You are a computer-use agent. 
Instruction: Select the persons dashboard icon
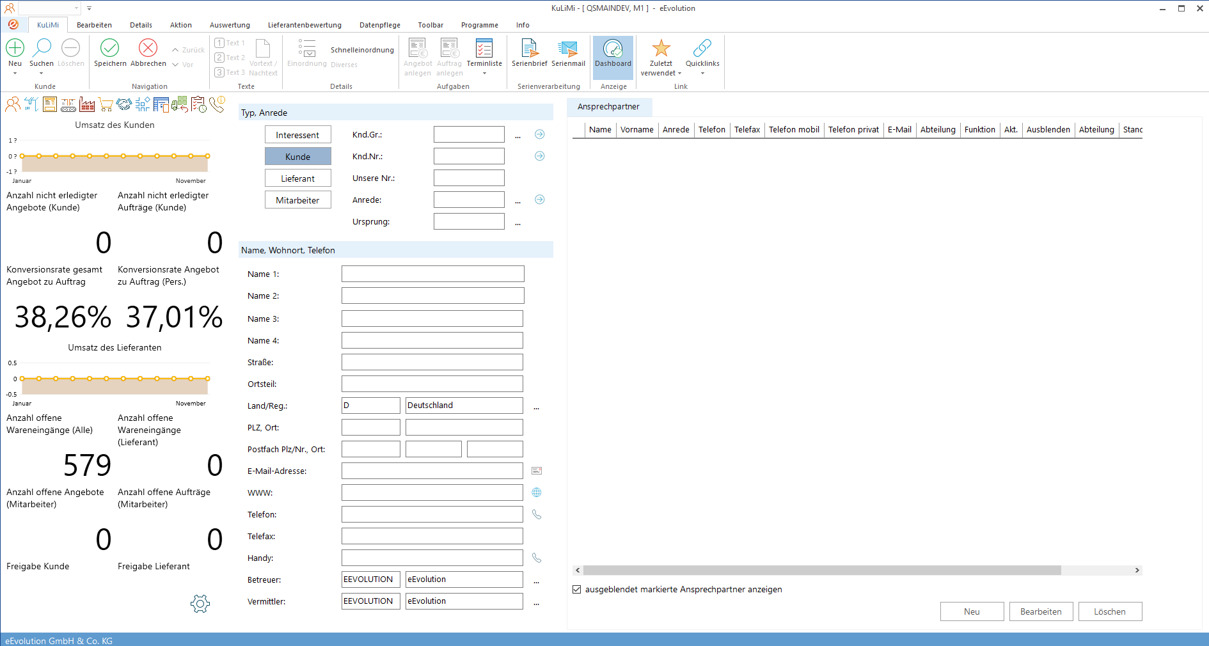click(12, 104)
